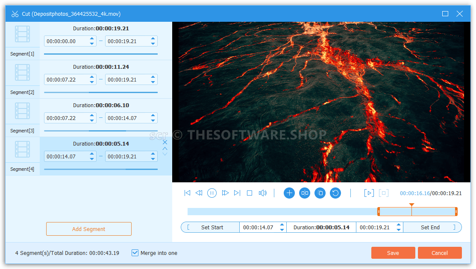This screenshot has height=269, width=476.
Task: Click the circular reset arrow icon
Action: (x=335, y=193)
